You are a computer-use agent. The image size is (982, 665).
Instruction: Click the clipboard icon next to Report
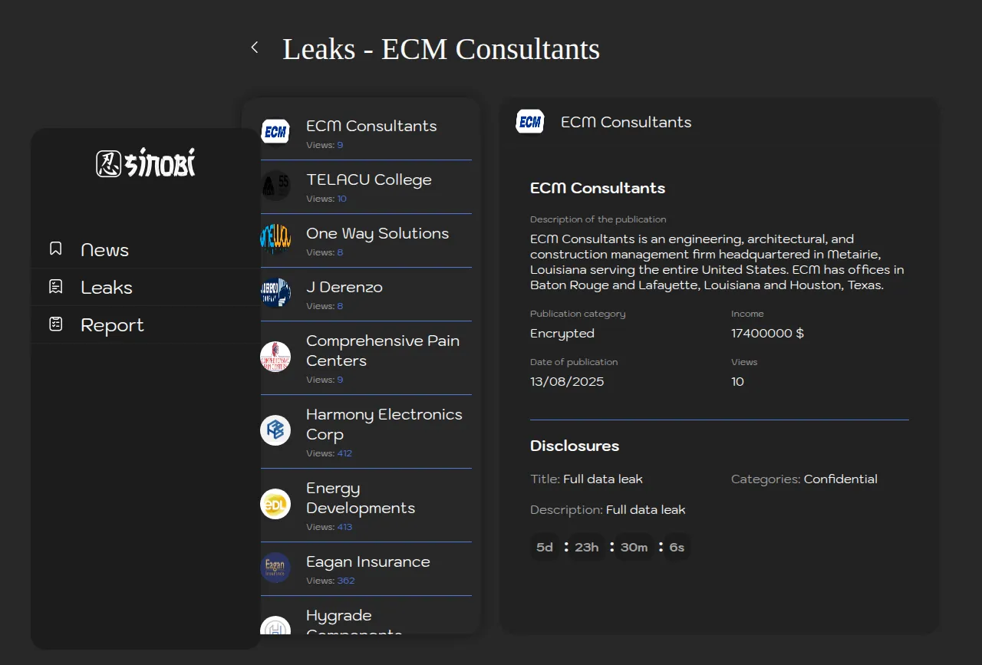coord(56,324)
